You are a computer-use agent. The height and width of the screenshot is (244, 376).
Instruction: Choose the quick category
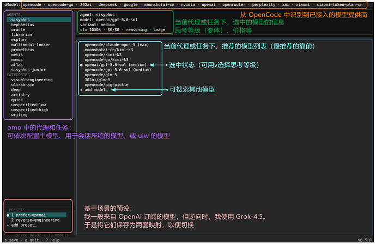click(17, 100)
